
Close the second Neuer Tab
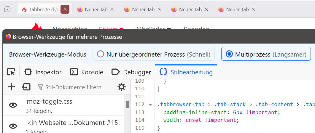(159, 9)
